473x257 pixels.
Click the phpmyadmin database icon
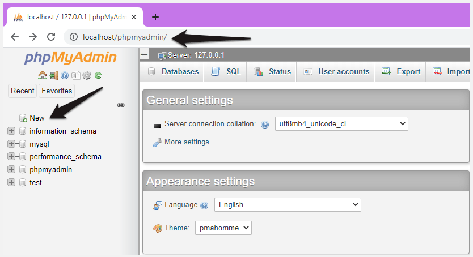[23, 169]
